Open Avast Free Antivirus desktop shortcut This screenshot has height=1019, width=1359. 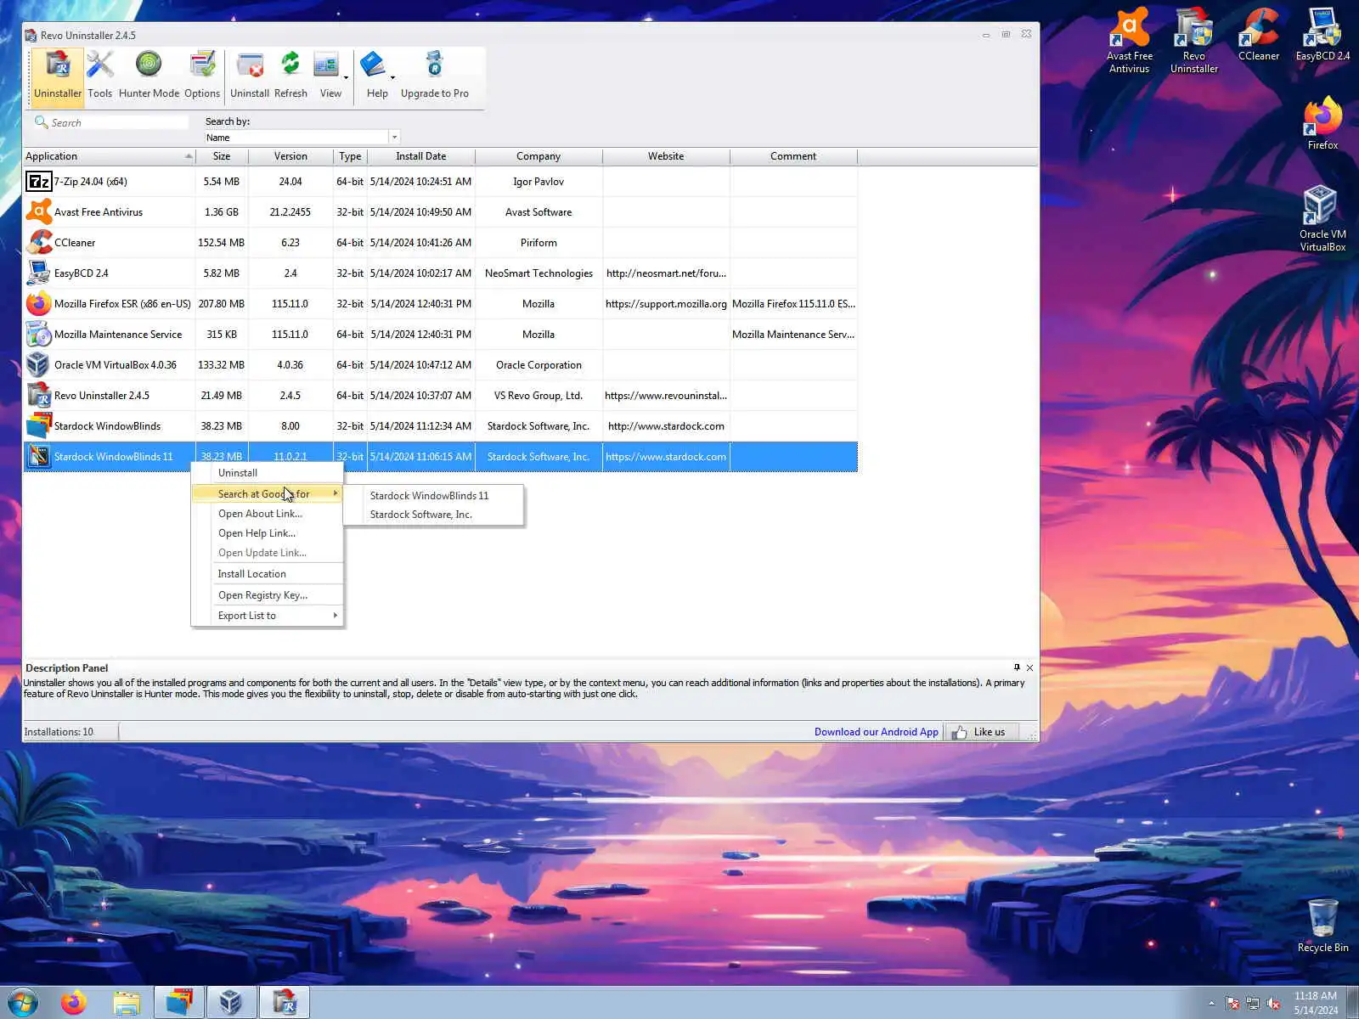1130,41
